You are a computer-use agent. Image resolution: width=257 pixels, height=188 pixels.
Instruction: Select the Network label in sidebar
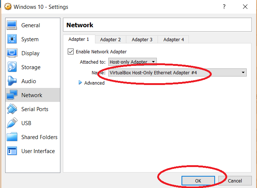click(x=32, y=95)
